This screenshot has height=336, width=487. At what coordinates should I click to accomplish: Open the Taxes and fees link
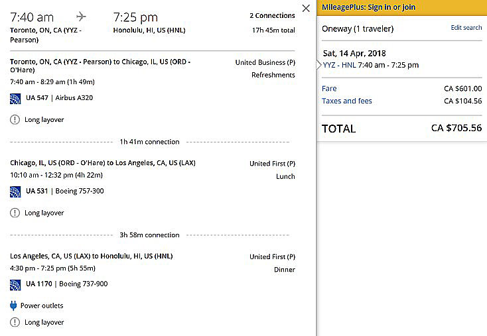click(x=346, y=101)
